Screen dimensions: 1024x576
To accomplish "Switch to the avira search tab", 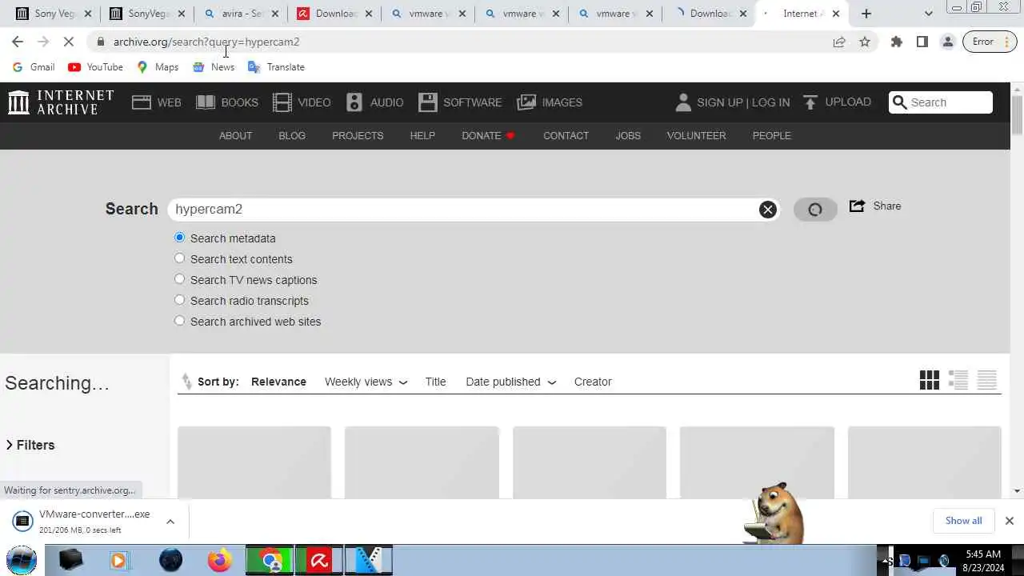I will click(240, 14).
